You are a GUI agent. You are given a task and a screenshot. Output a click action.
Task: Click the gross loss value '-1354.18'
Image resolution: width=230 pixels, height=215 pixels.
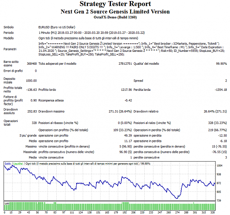(x=221, y=90)
